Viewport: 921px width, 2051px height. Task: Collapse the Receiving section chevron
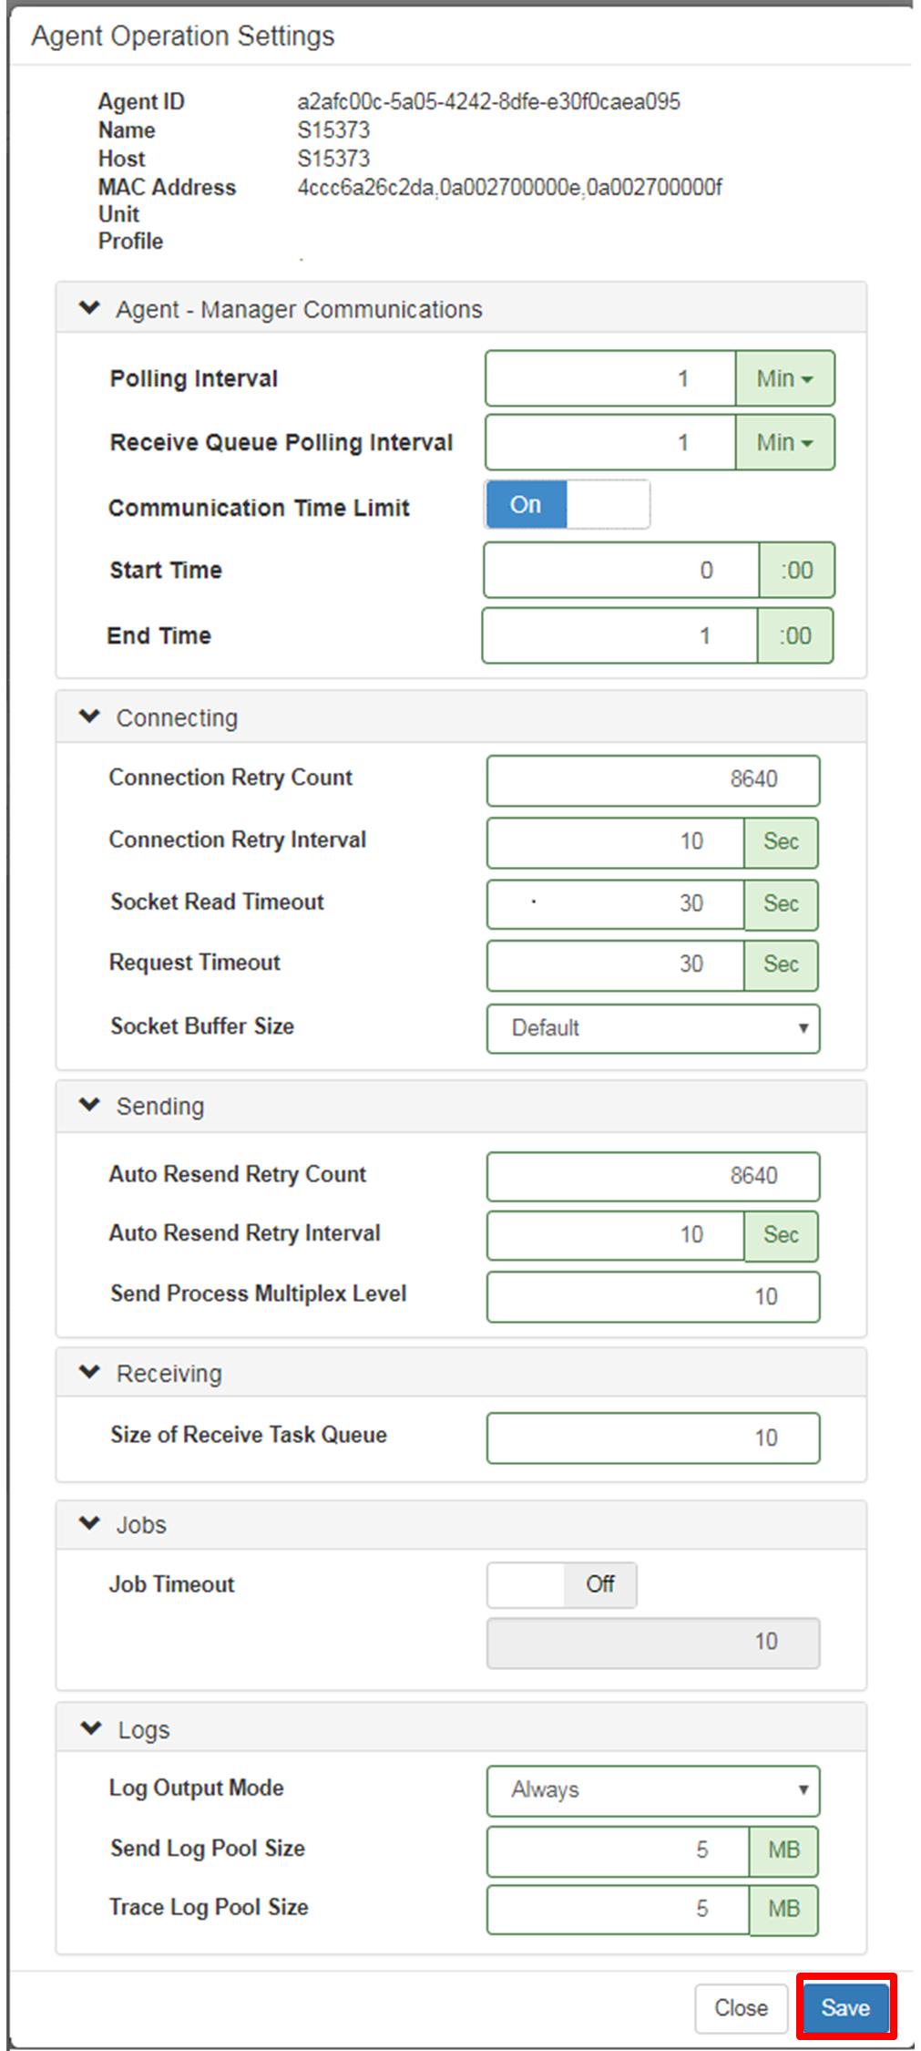[x=89, y=1372]
